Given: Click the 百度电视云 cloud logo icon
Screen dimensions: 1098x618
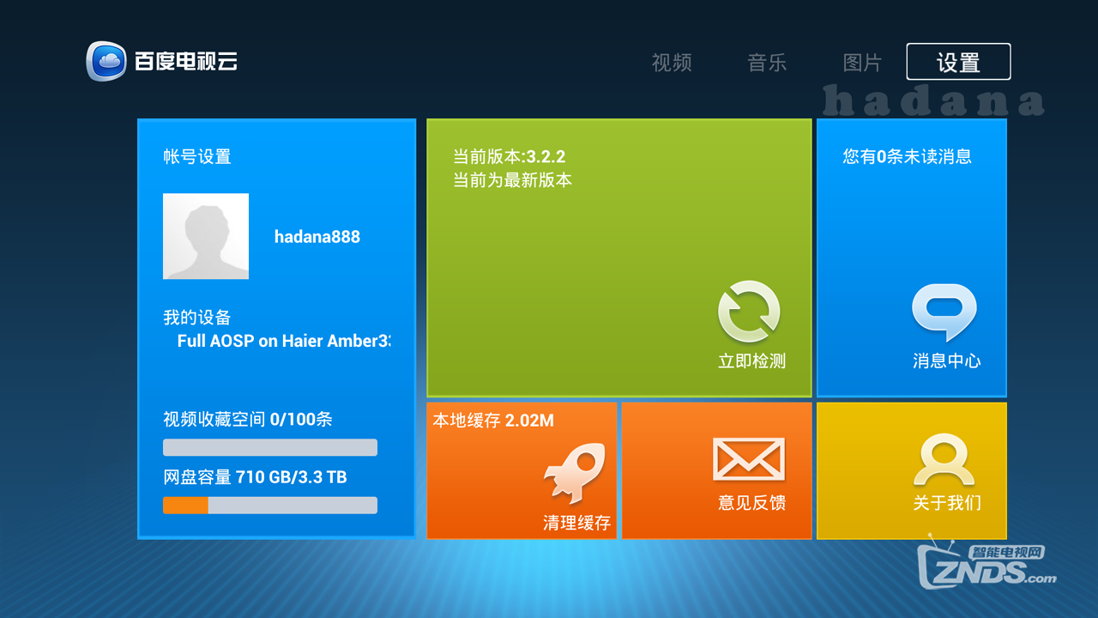Looking at the screenshot, I should point(106,61).
